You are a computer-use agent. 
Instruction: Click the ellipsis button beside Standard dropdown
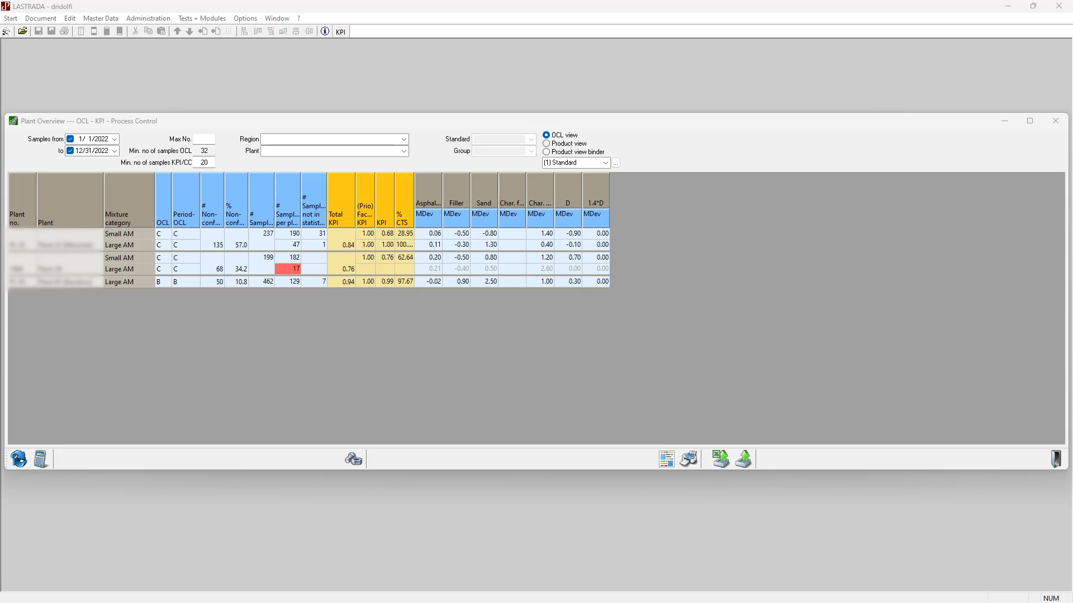click(615, 162)
